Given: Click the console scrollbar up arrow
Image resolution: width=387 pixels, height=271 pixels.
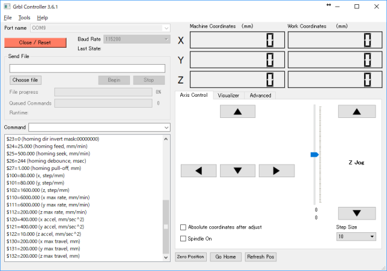Looking at the screenshot, I should [x=166, y=139].
